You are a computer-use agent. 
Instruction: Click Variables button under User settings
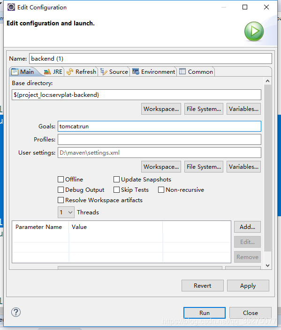pos(243,167)
